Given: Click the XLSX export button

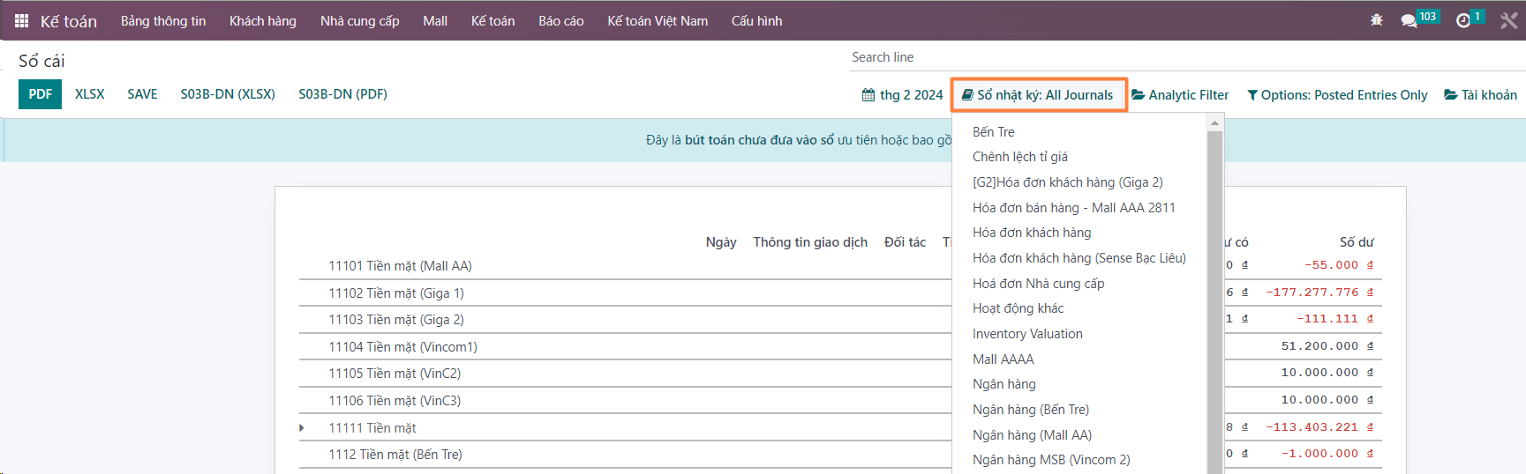Looking at the screenshot, I should (x=90, y=94).
